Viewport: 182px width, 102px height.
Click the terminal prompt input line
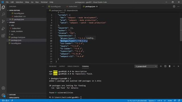65,97
